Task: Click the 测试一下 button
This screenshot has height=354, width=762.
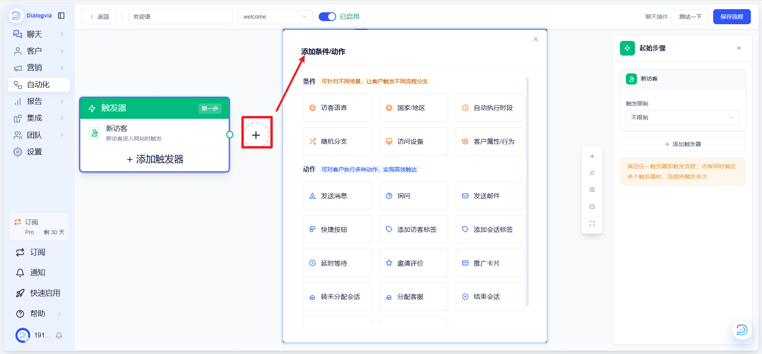Action: [x=690, y=17]
